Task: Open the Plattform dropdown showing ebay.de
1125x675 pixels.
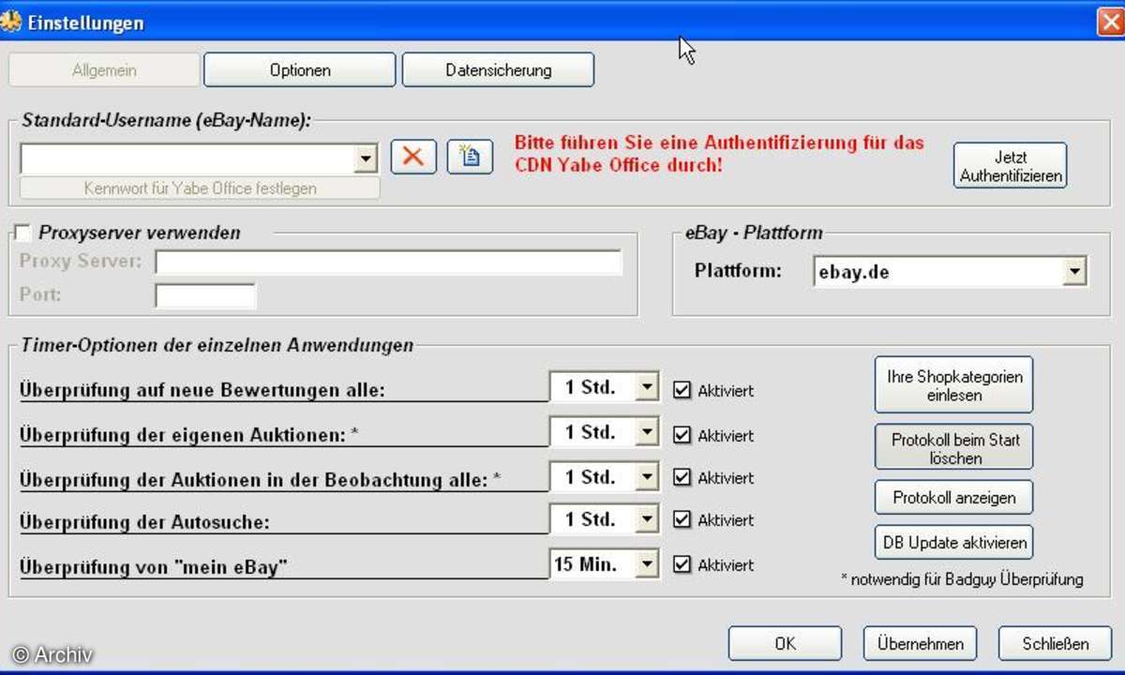Action: click(x=1074, y=273)
